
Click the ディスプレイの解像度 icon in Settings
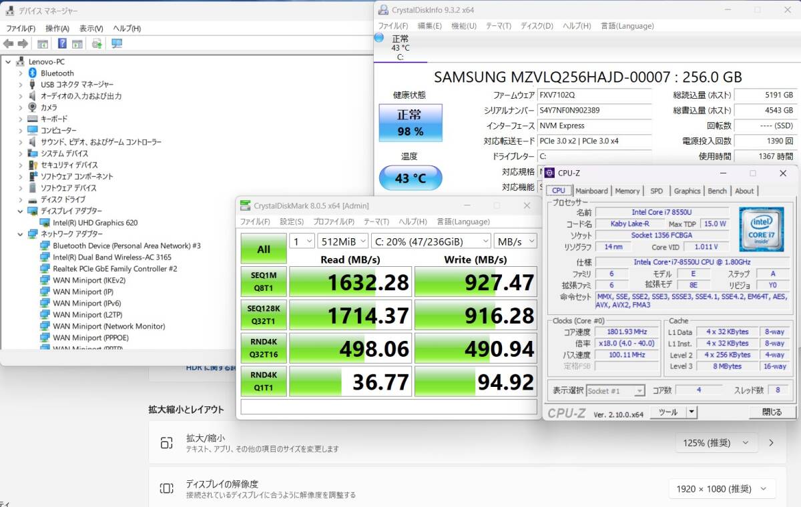coord(166,488)
